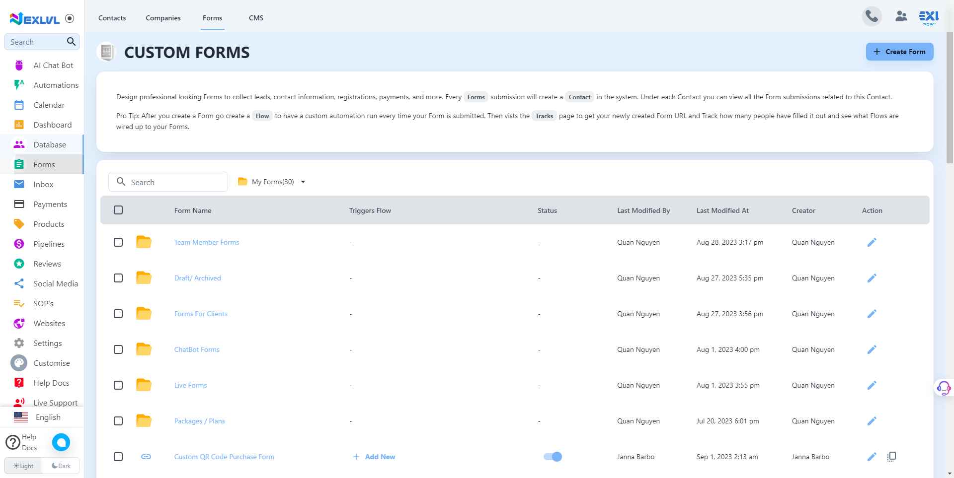
Task: Toggle status of Custom QR Code form
Action: (553, 457)
